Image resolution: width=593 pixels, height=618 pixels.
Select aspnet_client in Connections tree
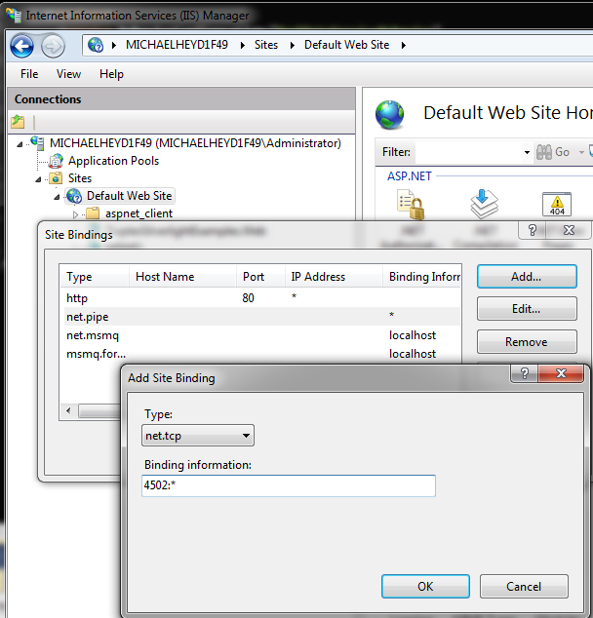coord(138,213)
